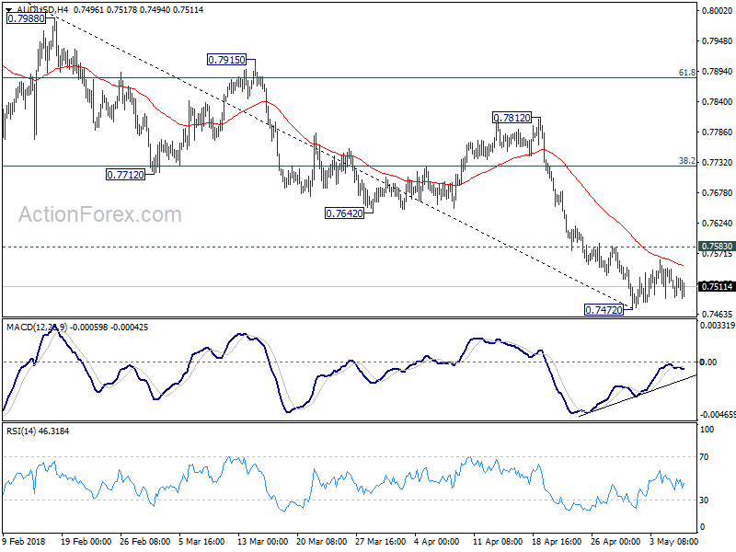Screen dimensions: 736x552
Task: Click the 61.8 Fibonacci level label
Action: (687, 73)
